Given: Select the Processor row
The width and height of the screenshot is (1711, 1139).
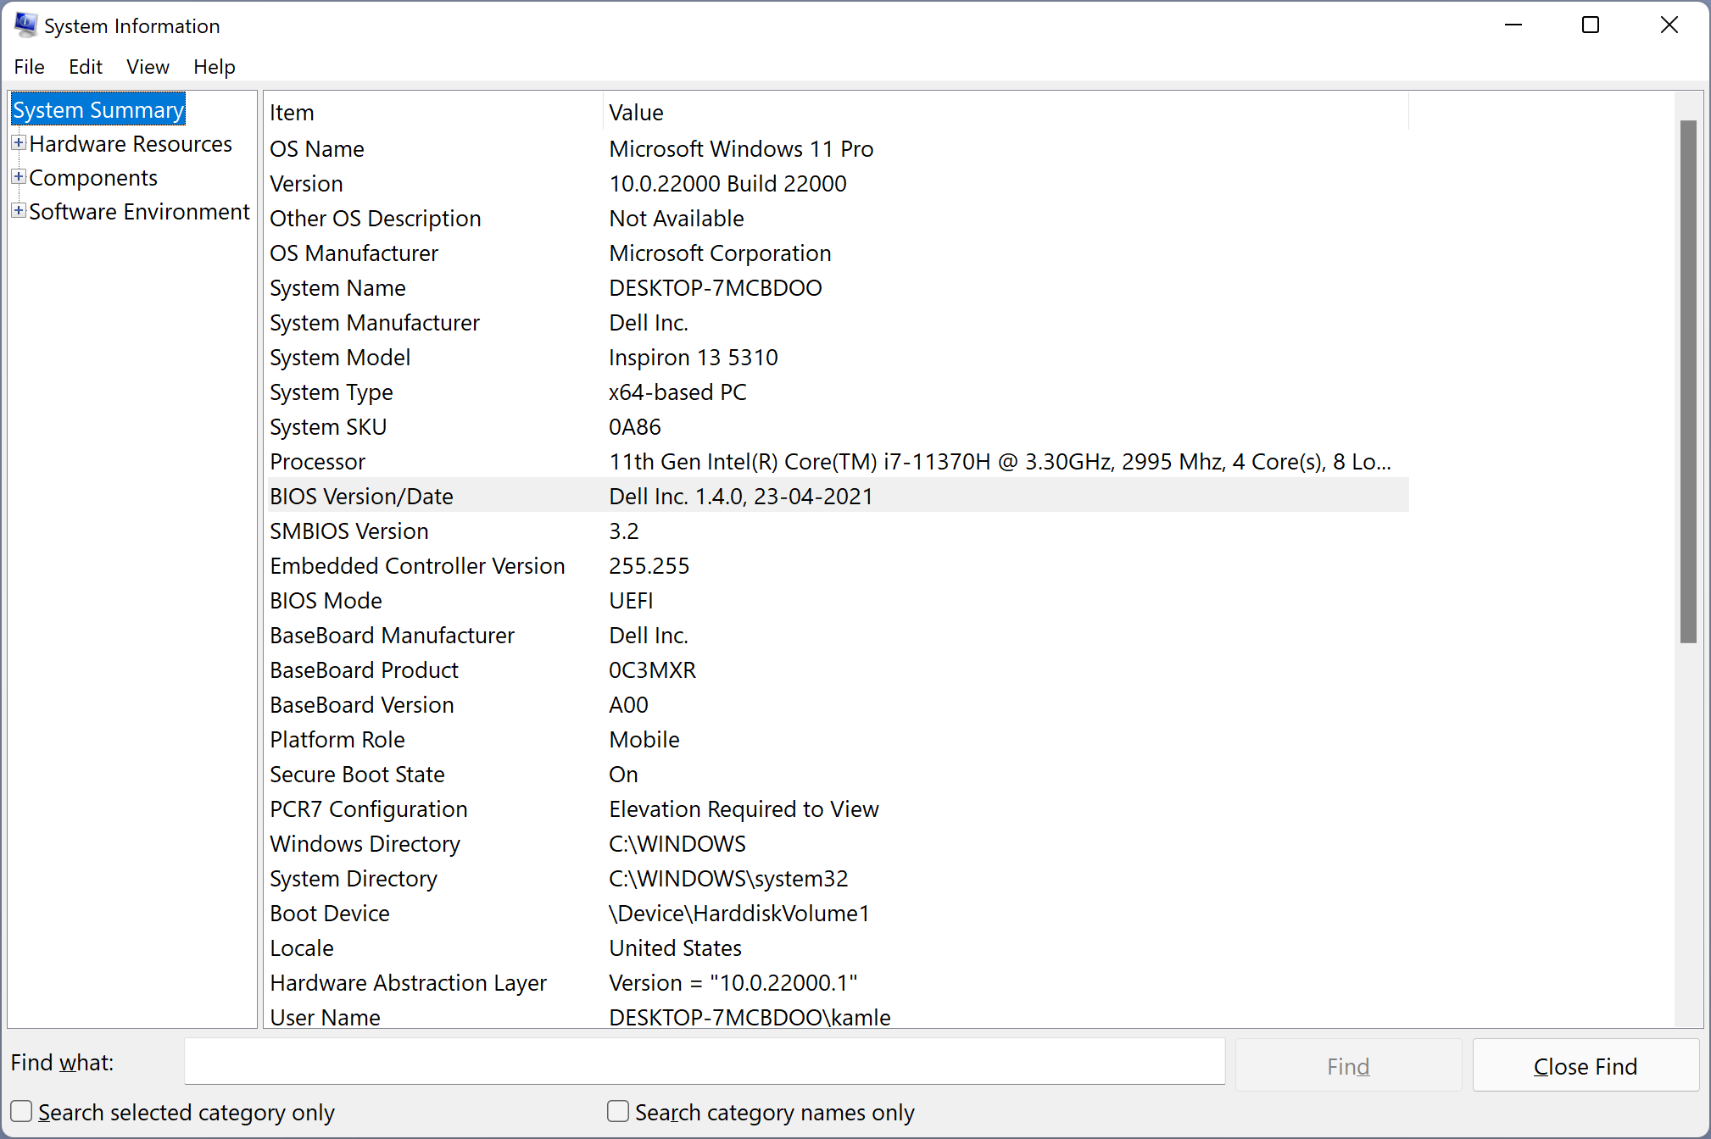Looking at the screenshot, I should pyautogui.click(x=763, y=461).
